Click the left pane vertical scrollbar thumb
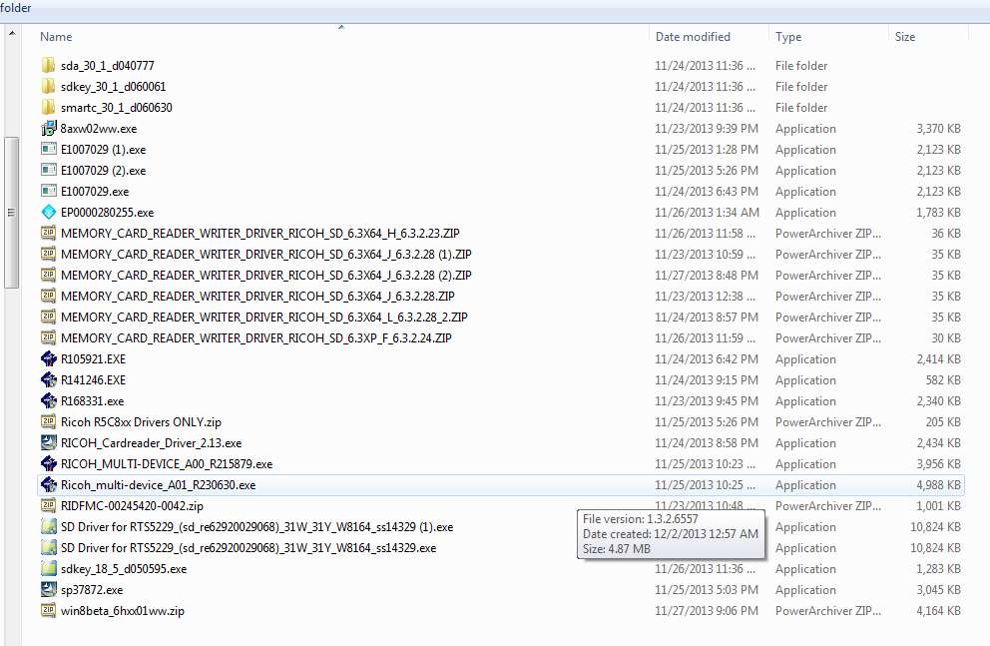 [x=11, y=213]
